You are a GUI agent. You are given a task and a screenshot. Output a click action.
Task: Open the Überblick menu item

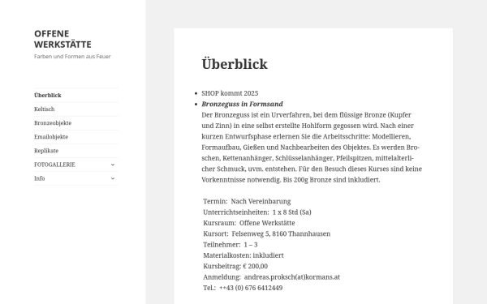click(48, 95)
